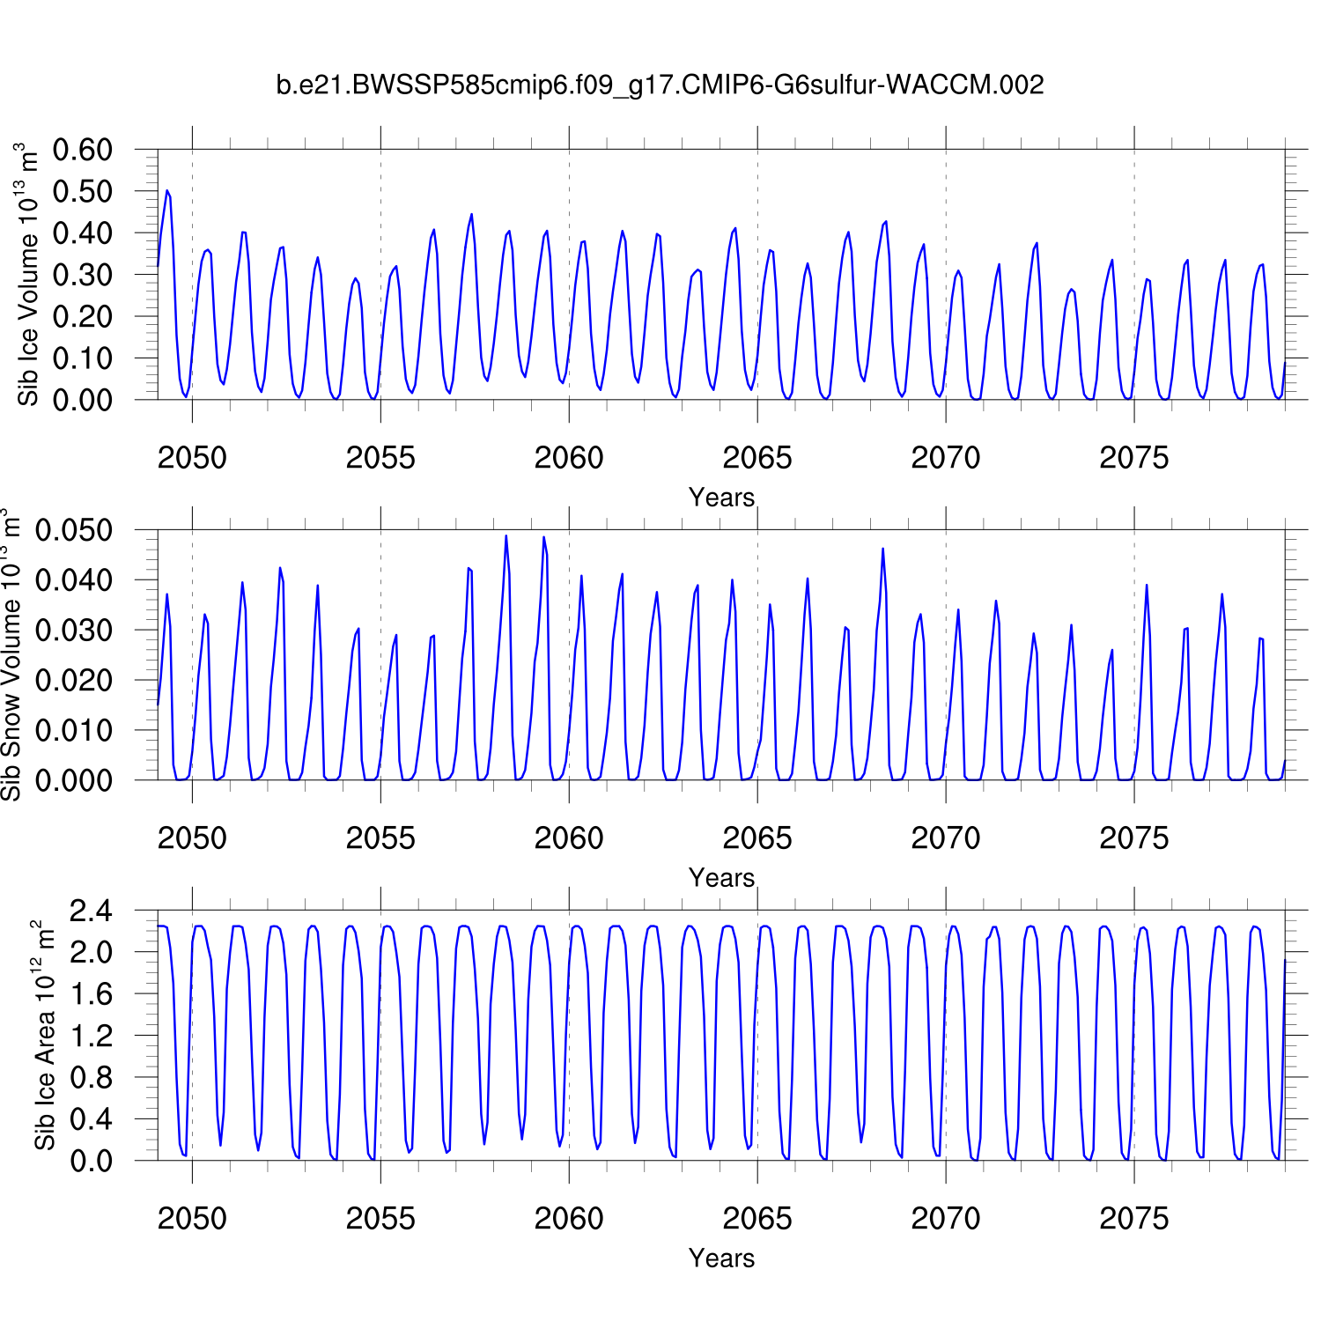Click 2075 tick label under snow volume plot
This screenshot has width=1321, height=1321.
click(1133, 838)
